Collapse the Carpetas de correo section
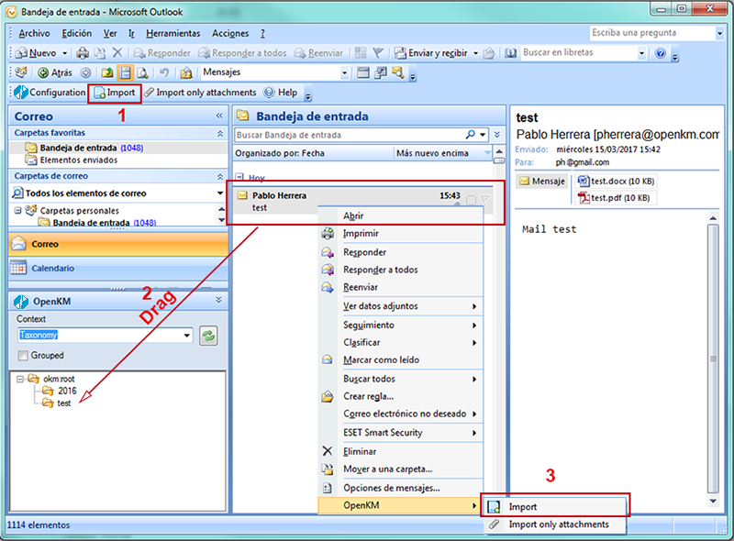 [x=219, y=176]
